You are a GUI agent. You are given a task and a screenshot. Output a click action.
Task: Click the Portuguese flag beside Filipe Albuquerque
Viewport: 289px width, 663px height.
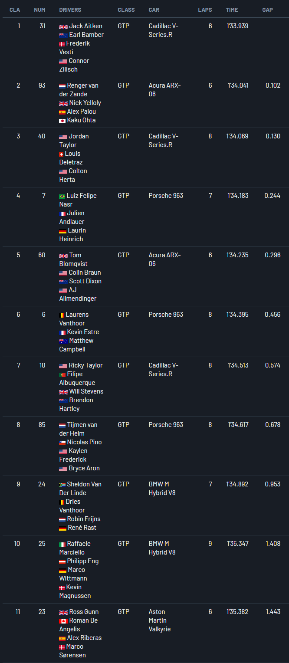pyautogui.click(x=62, y=374)
